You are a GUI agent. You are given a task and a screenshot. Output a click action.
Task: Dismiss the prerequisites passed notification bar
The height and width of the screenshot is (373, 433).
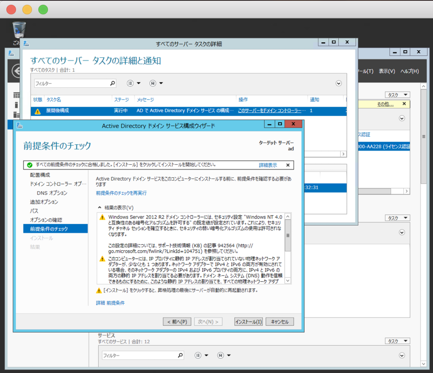[288, 165]
